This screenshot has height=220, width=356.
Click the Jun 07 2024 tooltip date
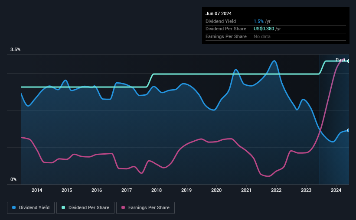[x=219, y=13]
